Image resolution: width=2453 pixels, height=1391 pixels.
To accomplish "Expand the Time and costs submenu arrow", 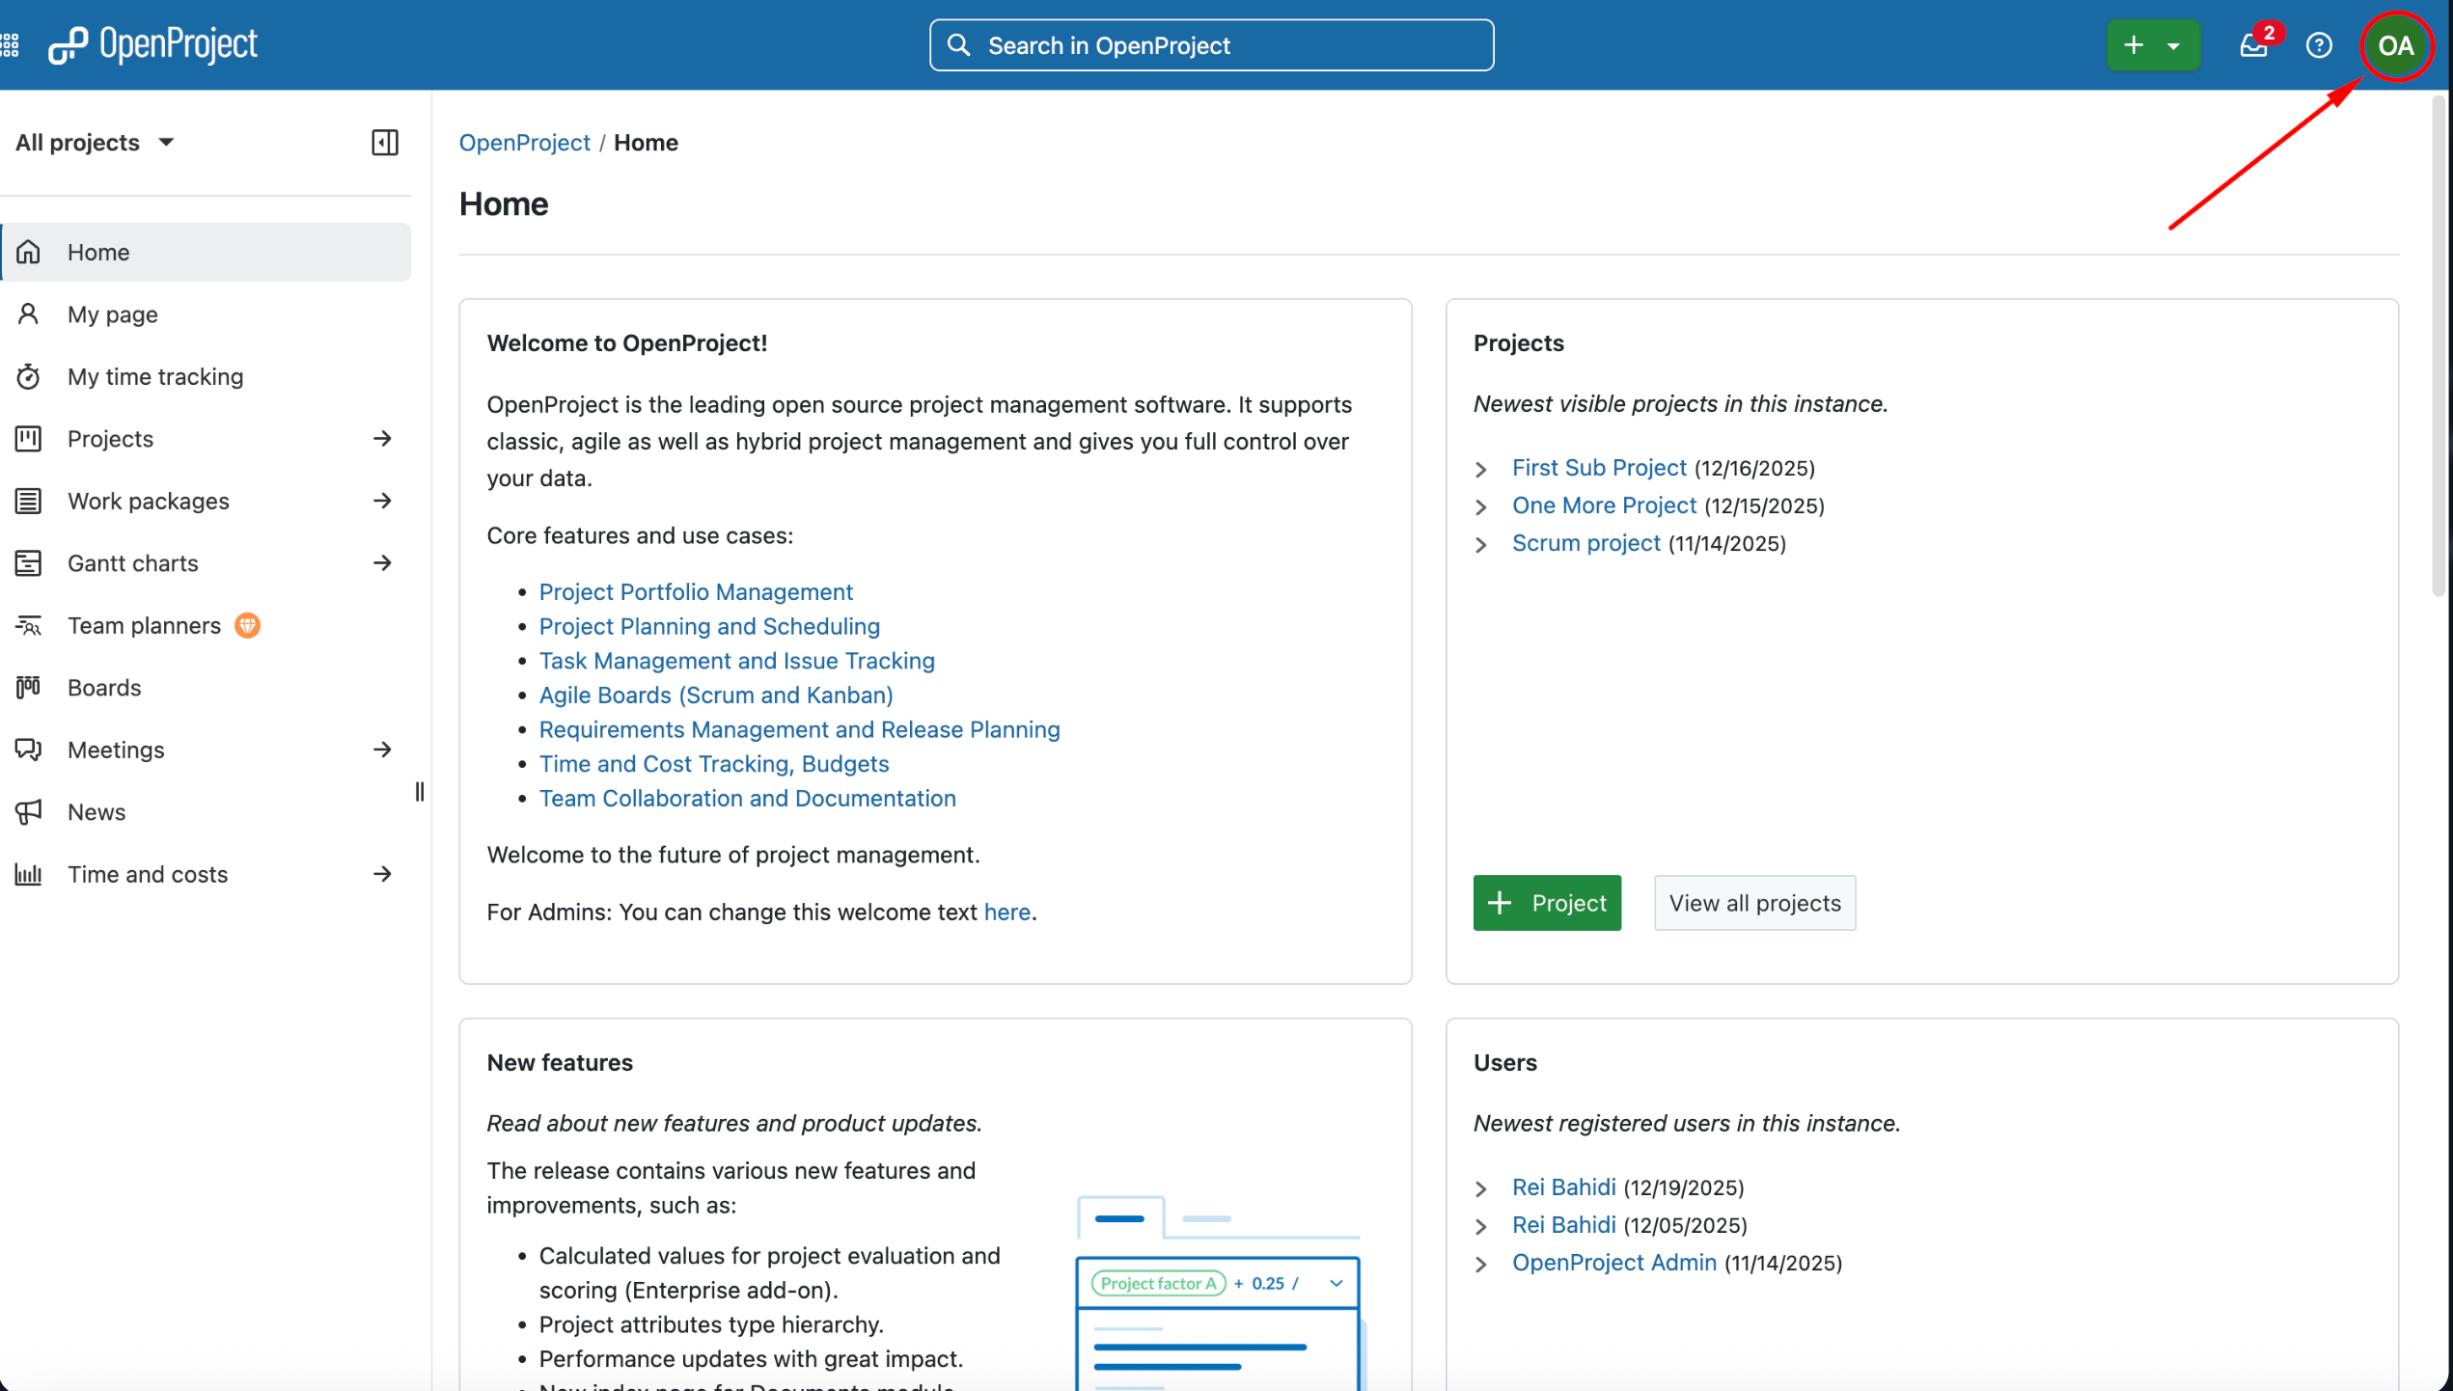I will (x=383, y=874).
